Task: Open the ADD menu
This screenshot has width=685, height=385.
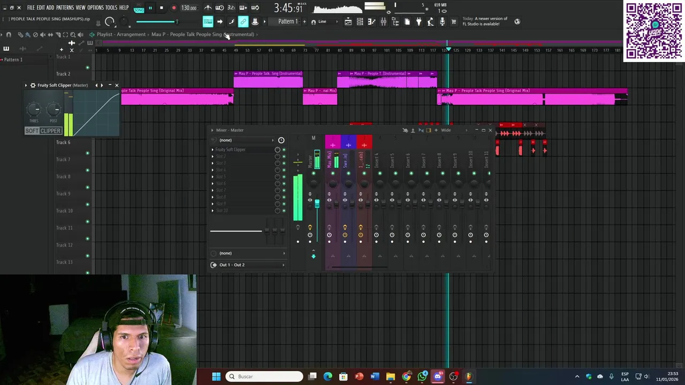Action: (x=50, y=8)
